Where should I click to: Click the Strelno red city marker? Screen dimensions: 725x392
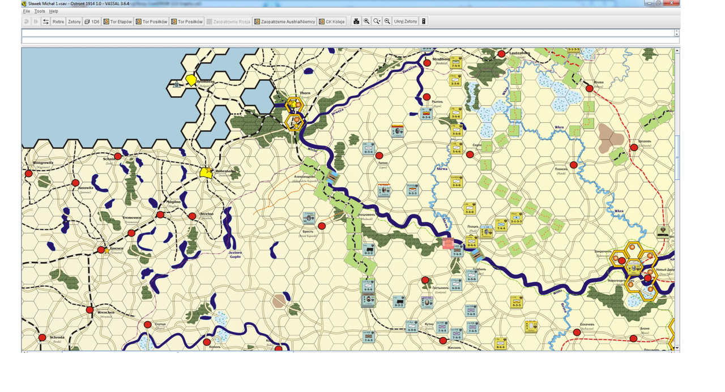point(192,215)
